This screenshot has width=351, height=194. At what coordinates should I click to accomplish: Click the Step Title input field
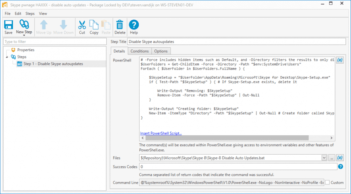pyautogui.click(x=236, y=41)
